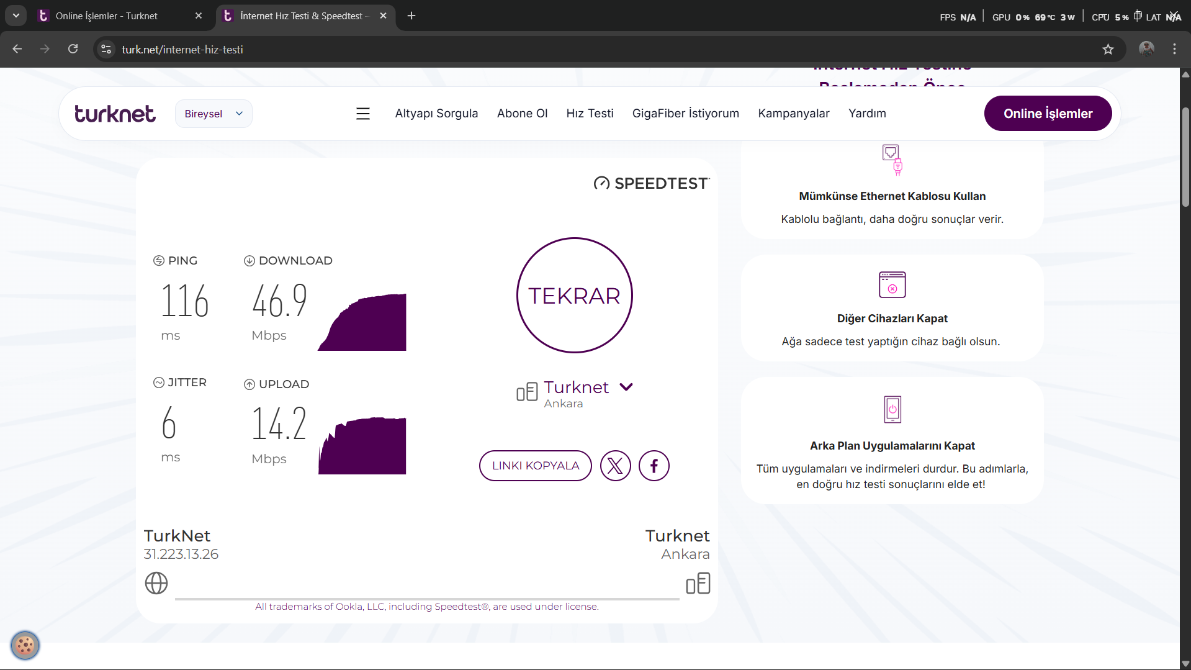This screenshot has height=670, width=1191.
Task: Select the İnternet Hız Testi & Speedtest tab
Action: click(x=305, y=16)
